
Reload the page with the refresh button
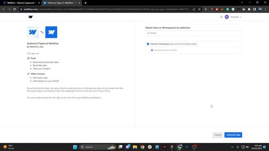(x=14, y=9)
